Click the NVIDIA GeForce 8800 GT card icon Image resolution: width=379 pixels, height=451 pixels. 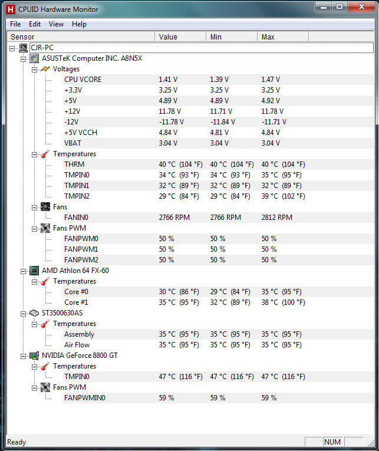tap(34, 355)
